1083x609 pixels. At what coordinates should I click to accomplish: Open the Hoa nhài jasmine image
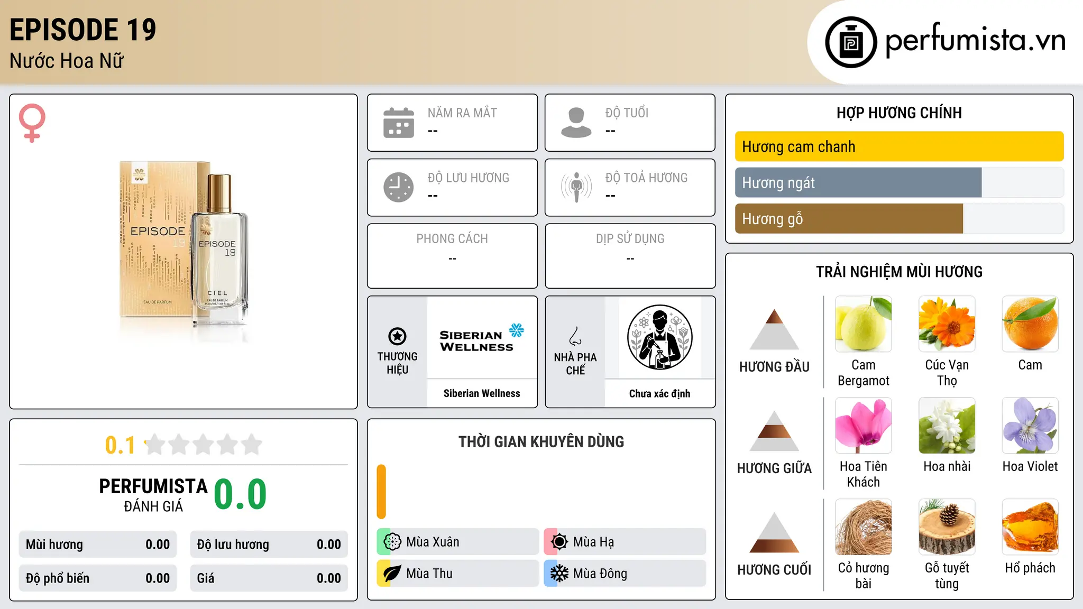pos(947,426)
